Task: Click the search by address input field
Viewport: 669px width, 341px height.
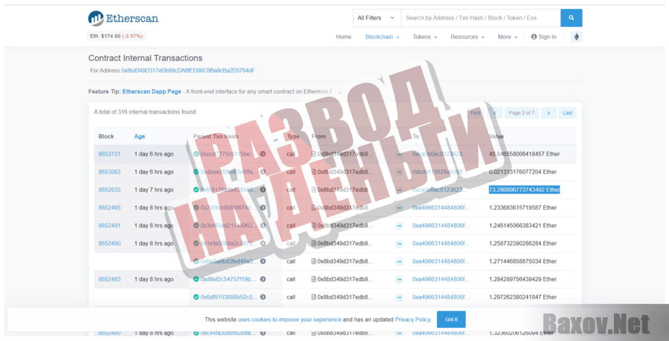Action: [x=480, y=18]
